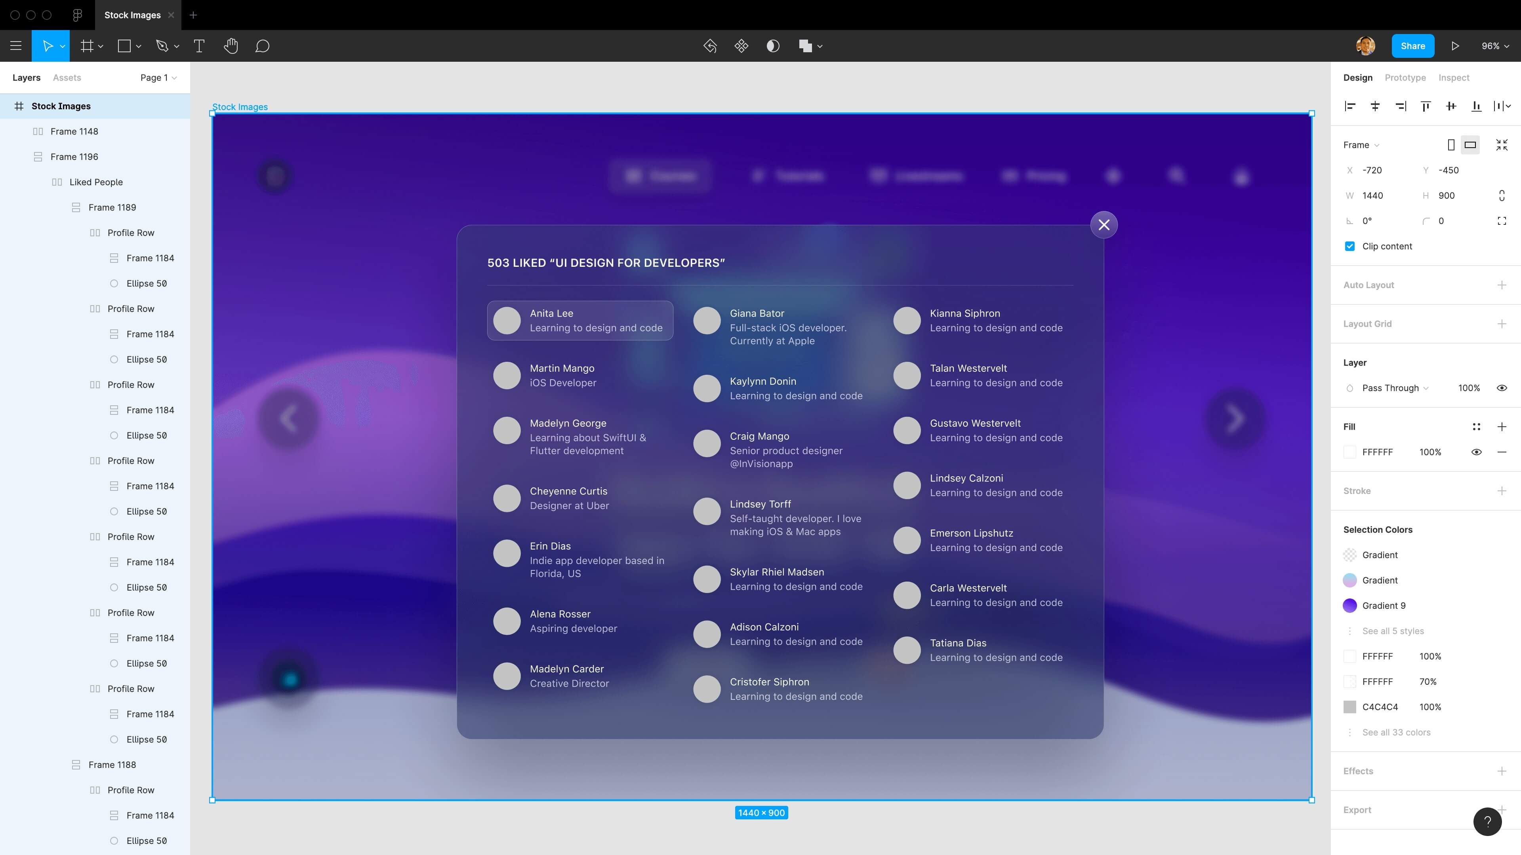Switch to the Prototype tab
1521x855 pixels.
[1405, 77]
